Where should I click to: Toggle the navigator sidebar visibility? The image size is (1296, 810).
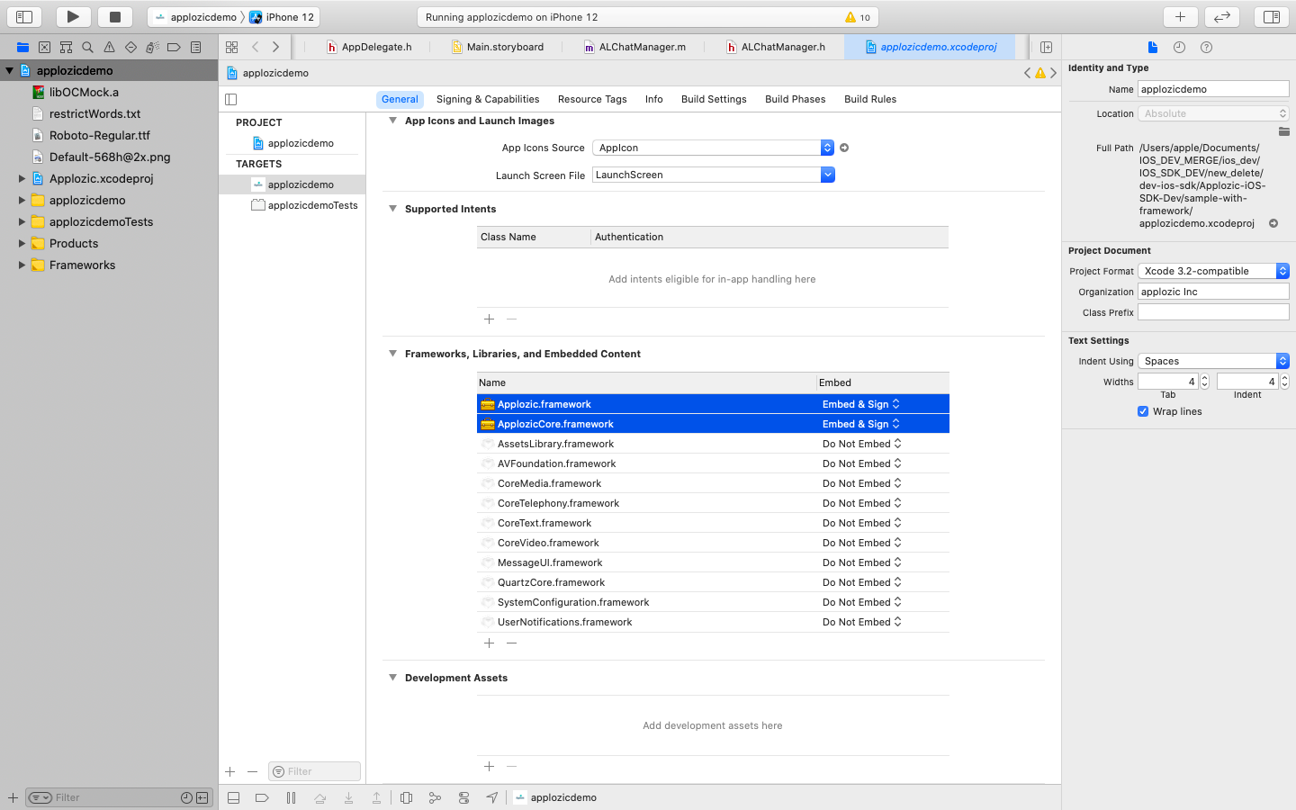click(24, 16)
